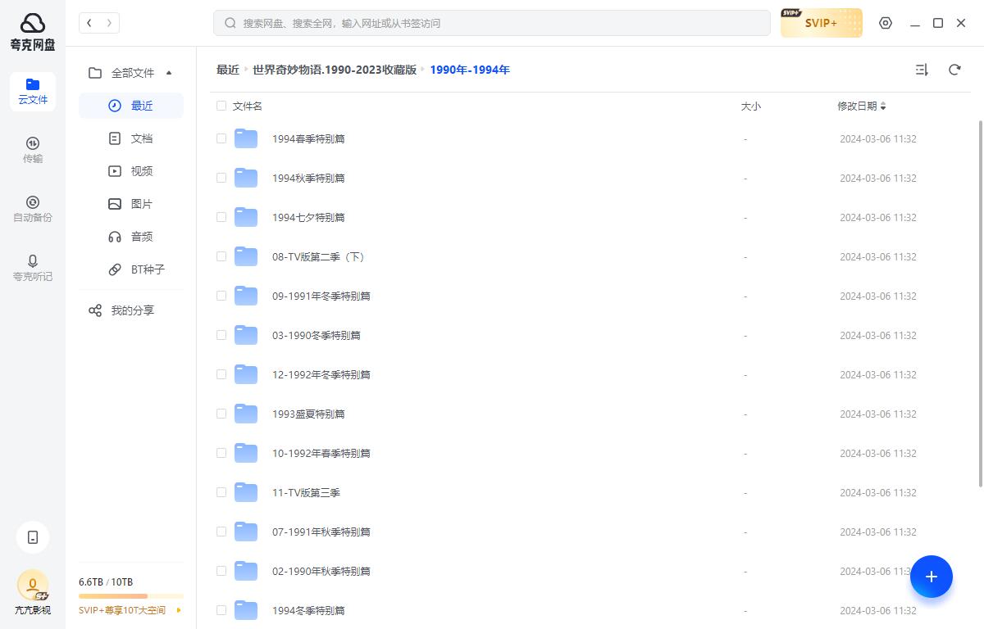Click the storage usage bar showing 6.6TB
This screenshot has height=629, width=984.
131,595
